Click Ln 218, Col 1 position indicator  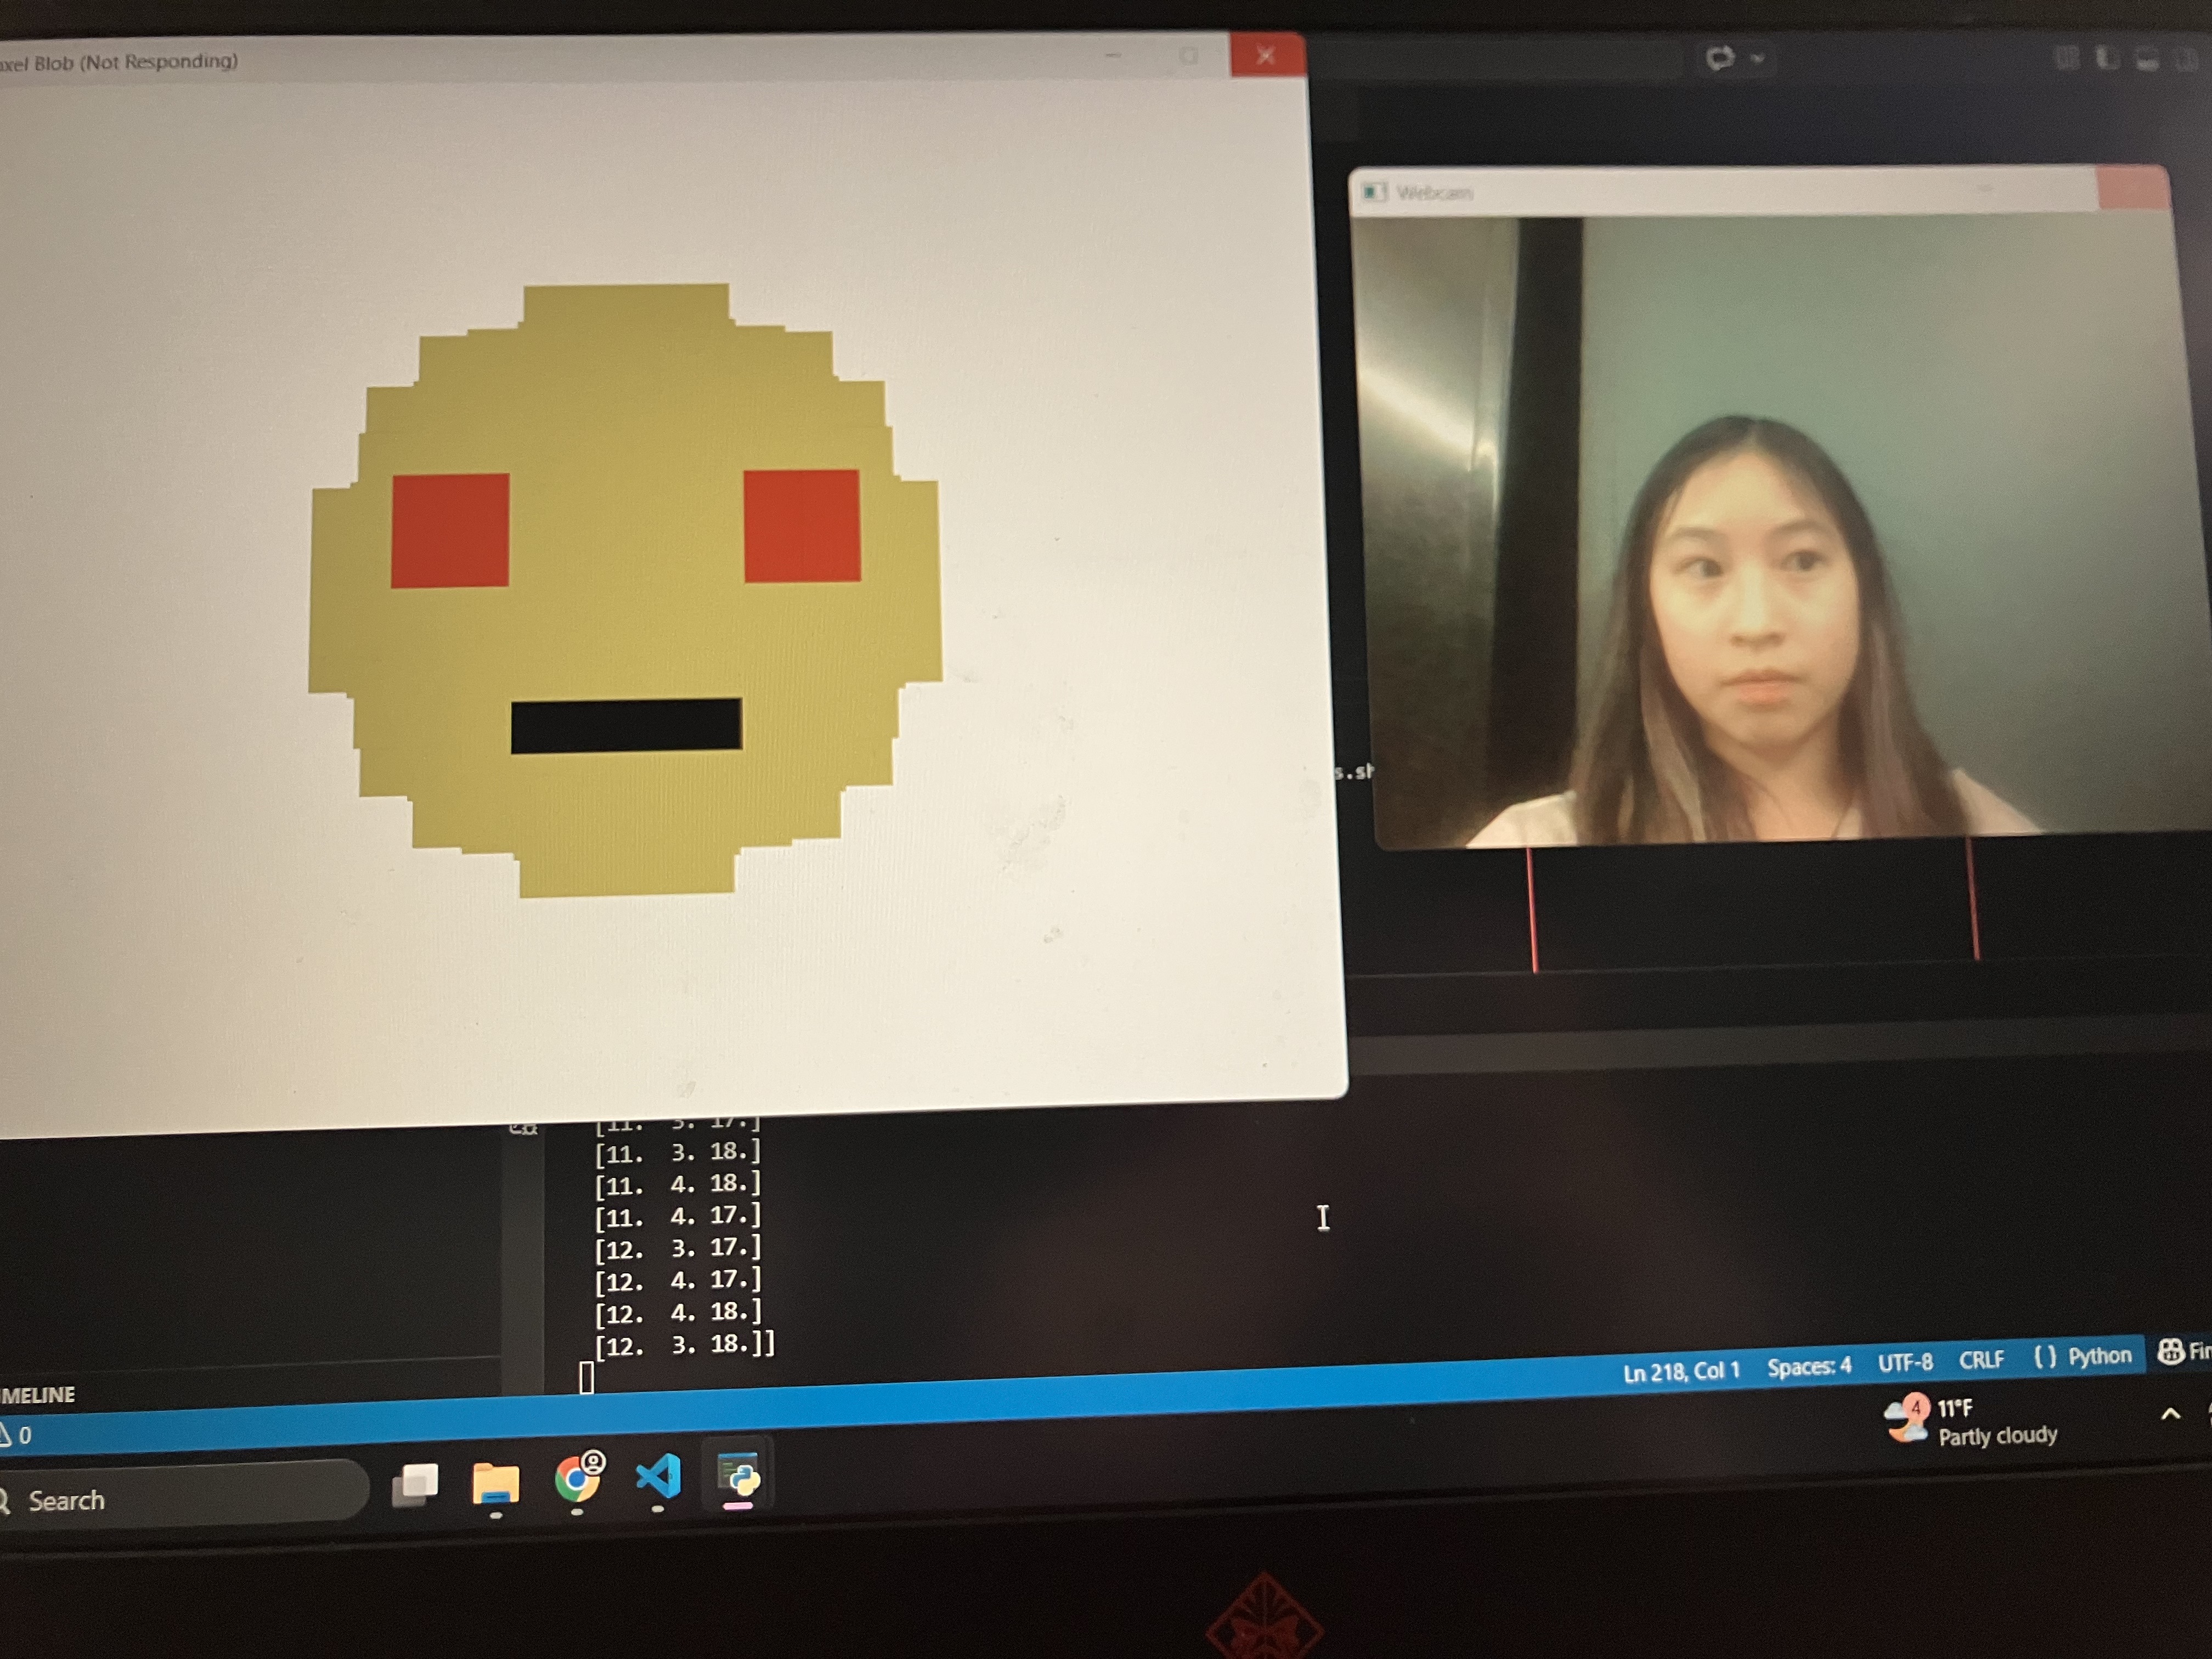[1681, 1371]
